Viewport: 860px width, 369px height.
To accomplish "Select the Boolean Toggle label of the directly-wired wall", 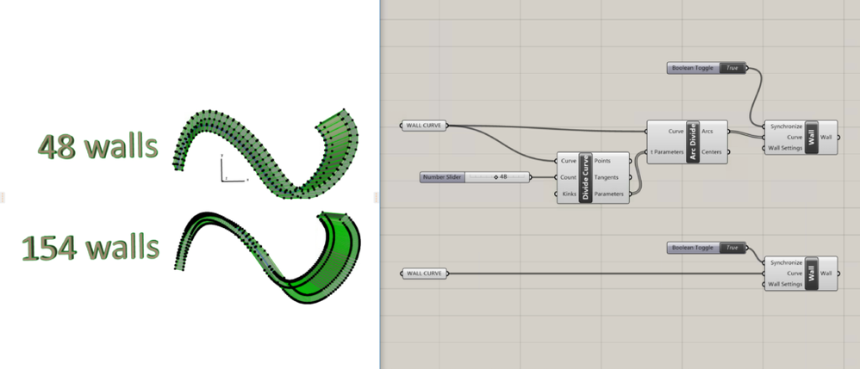I will 693,248.
